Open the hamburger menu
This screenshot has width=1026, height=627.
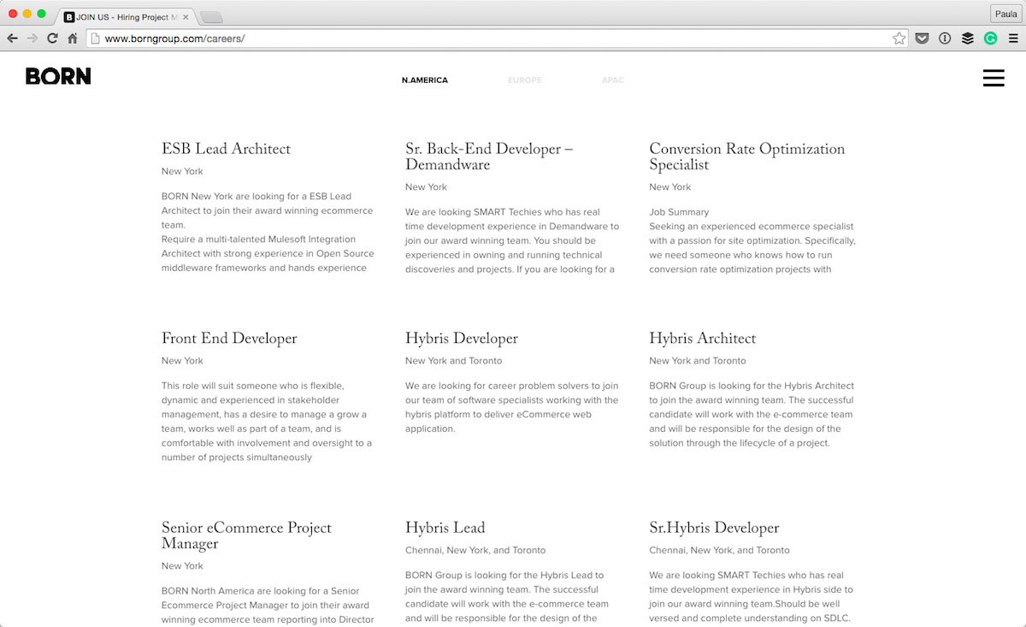(x=994, y=78)
